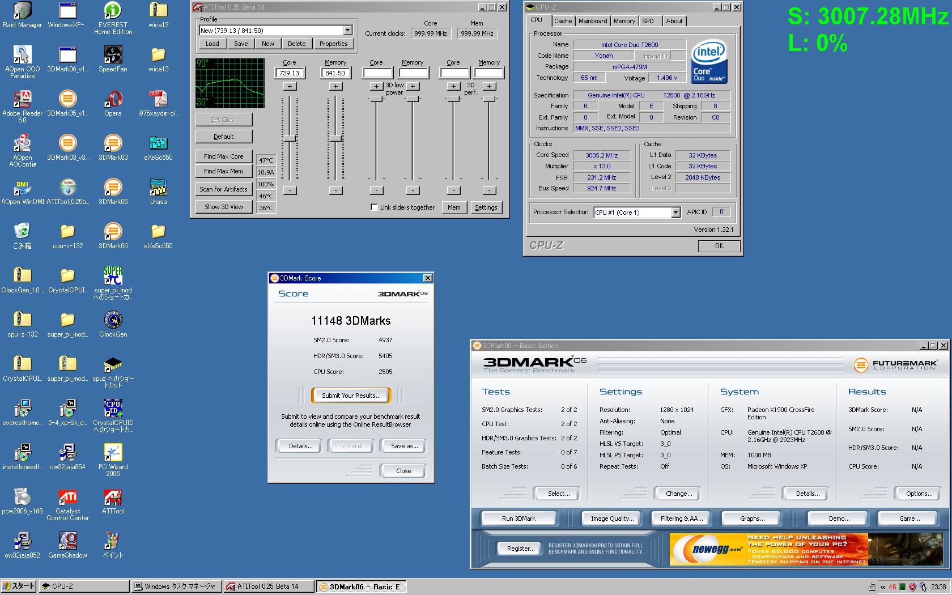
Task: Select the CPU tab in CPU-Z
Action: [x=536, y=20]
